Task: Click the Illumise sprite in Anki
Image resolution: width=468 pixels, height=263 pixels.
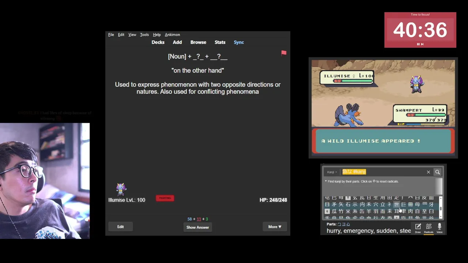Action: click(x=121, y=189)
